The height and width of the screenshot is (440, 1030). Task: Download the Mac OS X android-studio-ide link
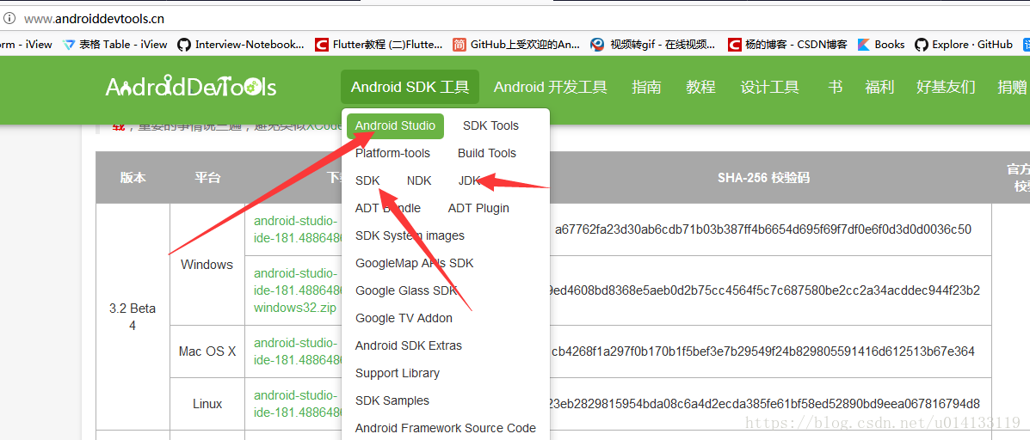pos(297,351)
